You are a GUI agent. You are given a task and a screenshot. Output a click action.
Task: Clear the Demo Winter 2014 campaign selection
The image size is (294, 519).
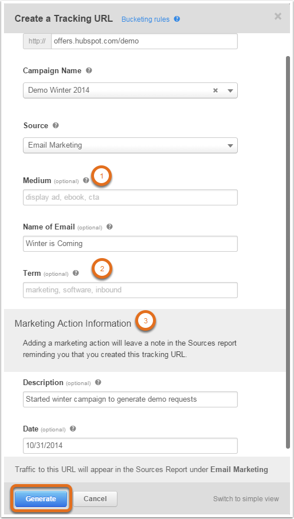pos(215,90)
